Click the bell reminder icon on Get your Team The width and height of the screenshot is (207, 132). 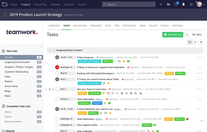(122, 93)
